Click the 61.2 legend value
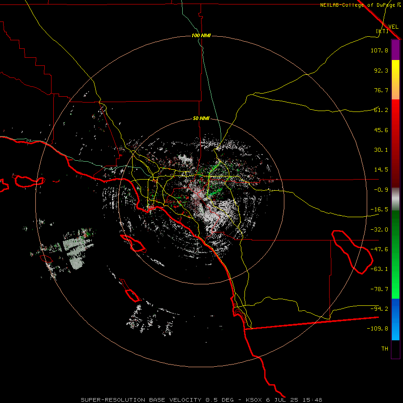This screenshot has width=403, height=403. (381, 110)
